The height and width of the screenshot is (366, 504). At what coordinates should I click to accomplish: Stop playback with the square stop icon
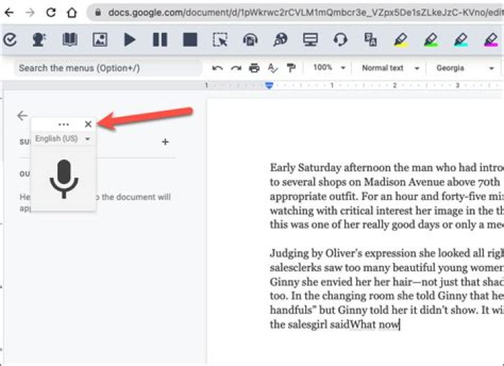tap(190, 40)
